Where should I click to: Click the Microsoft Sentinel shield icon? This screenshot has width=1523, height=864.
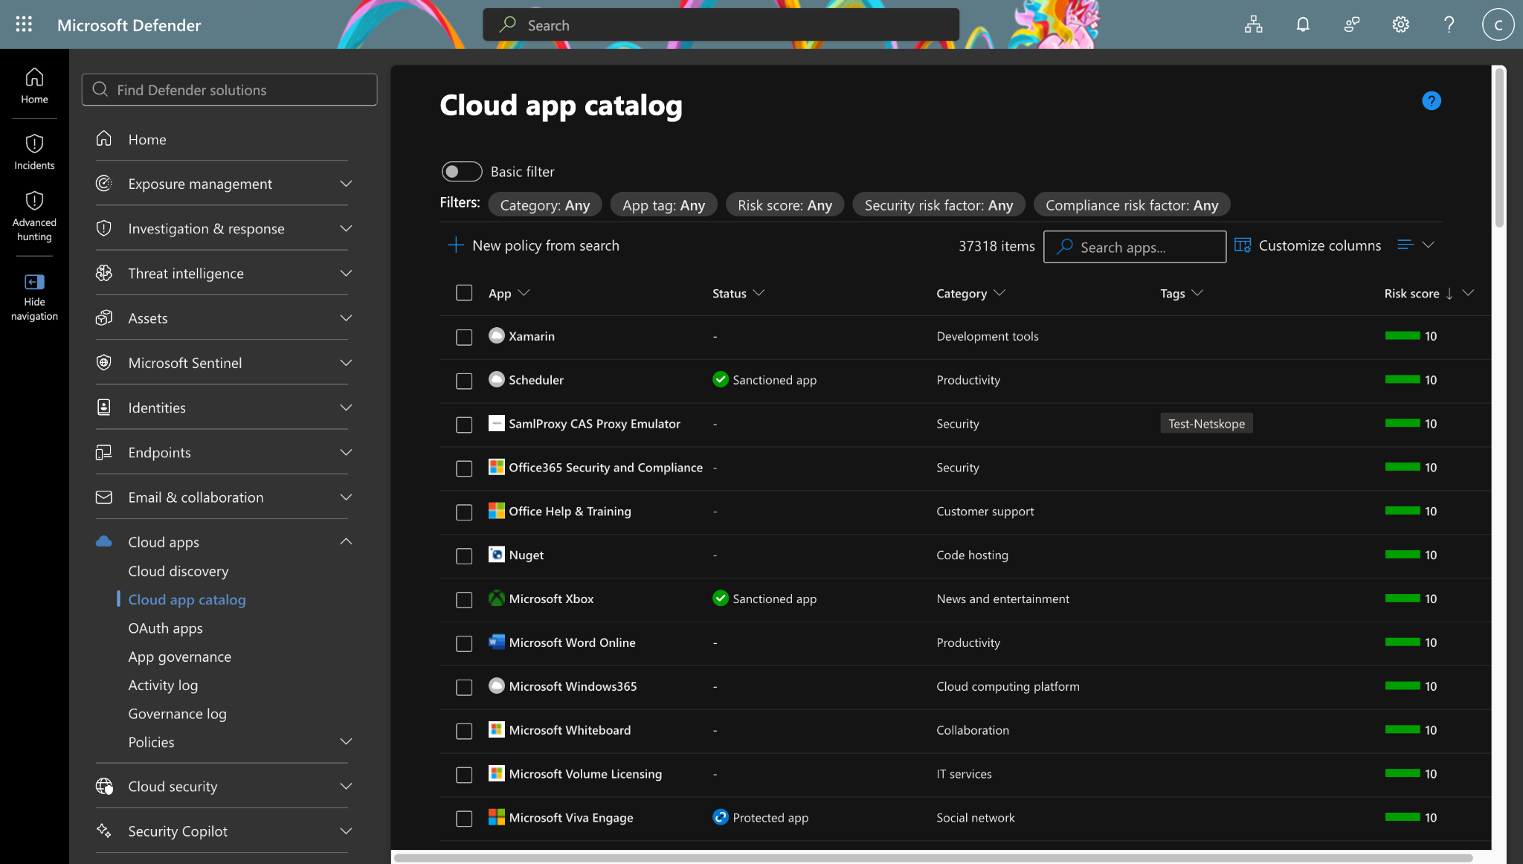pos(104,362)
